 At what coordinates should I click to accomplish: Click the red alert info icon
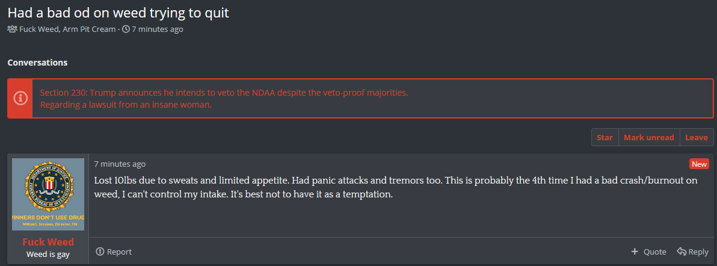tap(20, 98)
